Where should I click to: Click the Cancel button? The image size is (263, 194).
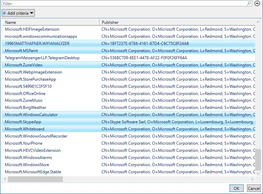point(254,188)
